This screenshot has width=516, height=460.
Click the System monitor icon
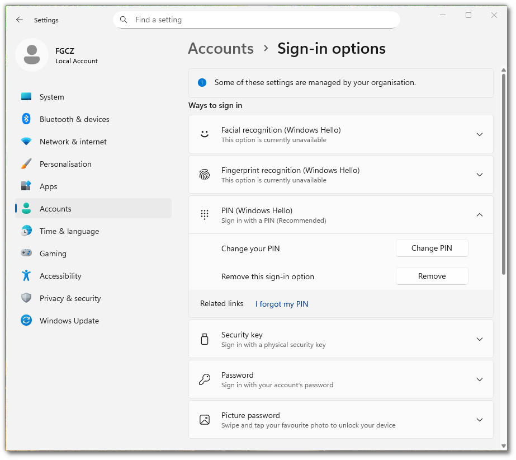pos(26,97)
